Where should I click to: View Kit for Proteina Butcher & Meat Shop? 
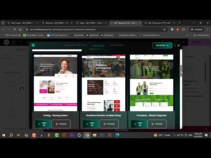tap(91, 124)
